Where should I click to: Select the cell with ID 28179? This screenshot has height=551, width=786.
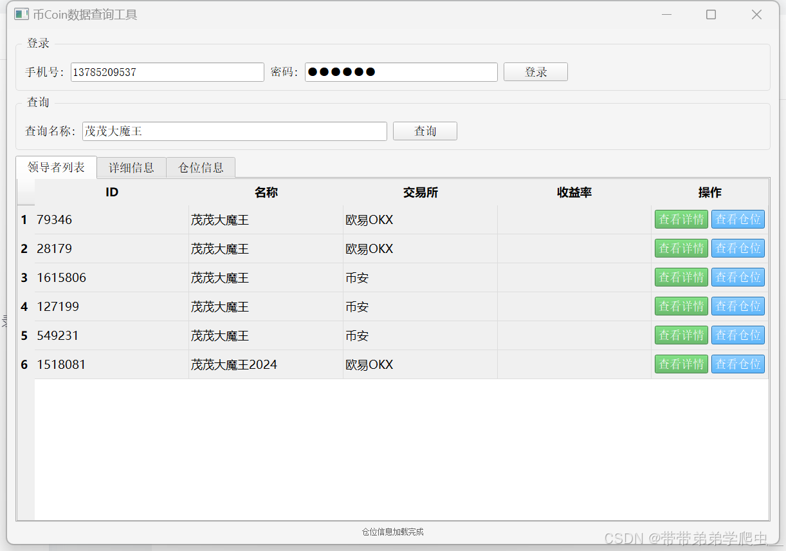(x=112, y=249)
